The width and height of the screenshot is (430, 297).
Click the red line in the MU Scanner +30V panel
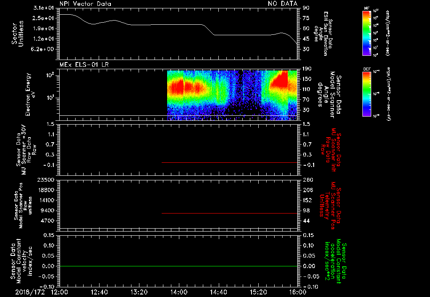coord(230,162)
